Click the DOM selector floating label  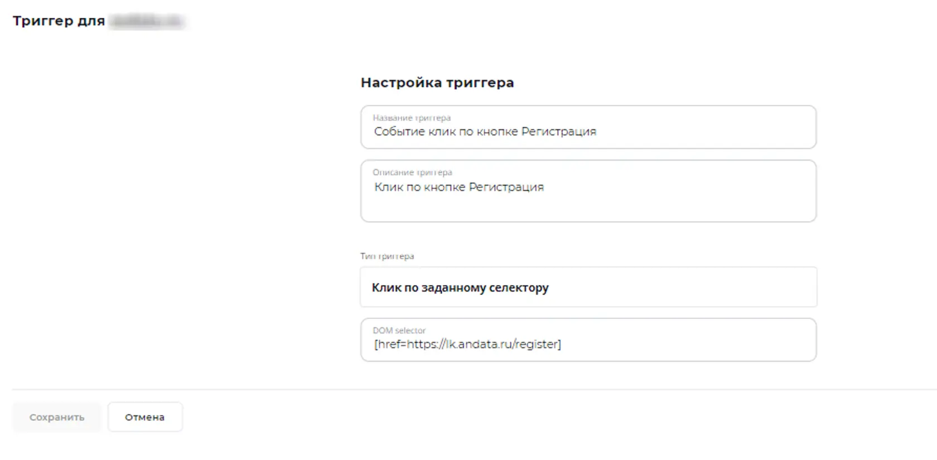pyautogui.click(x=399, y=331)
